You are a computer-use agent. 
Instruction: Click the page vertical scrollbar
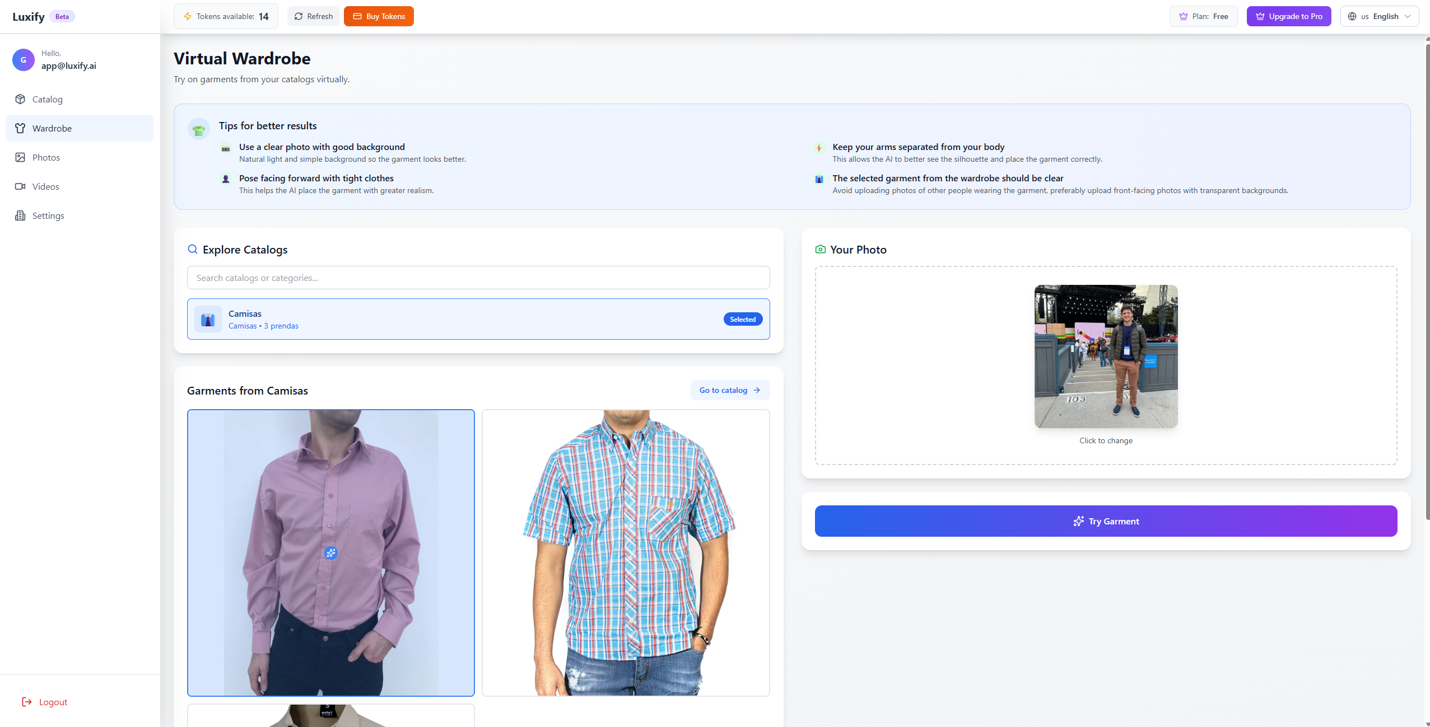coord(1427,280)
